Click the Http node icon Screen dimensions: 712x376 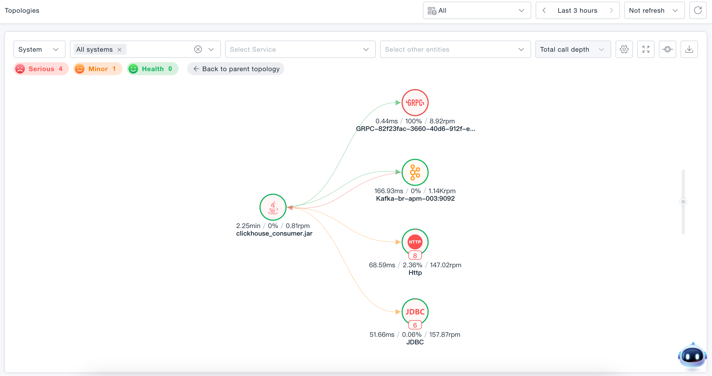pos(415,242)
